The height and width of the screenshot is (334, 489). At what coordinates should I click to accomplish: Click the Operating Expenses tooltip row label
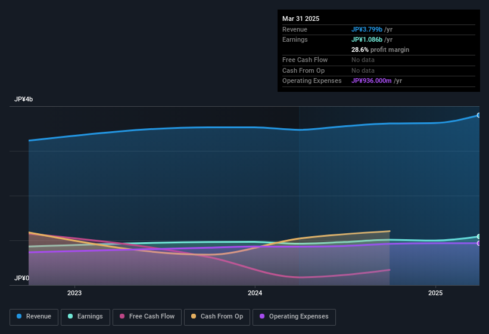pyautogui.click(x=312, y=81)
